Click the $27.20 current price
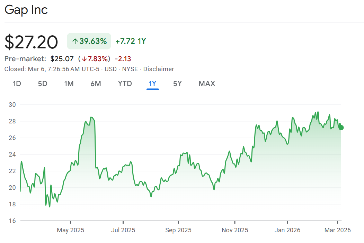The width and height of the screenshot is (364, 243). pyautogui.click(x=31, y=42)
